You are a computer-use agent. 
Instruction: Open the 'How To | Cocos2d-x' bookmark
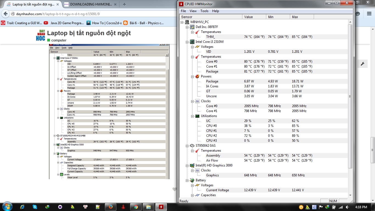pyautogui.click(x=104, y=23)
